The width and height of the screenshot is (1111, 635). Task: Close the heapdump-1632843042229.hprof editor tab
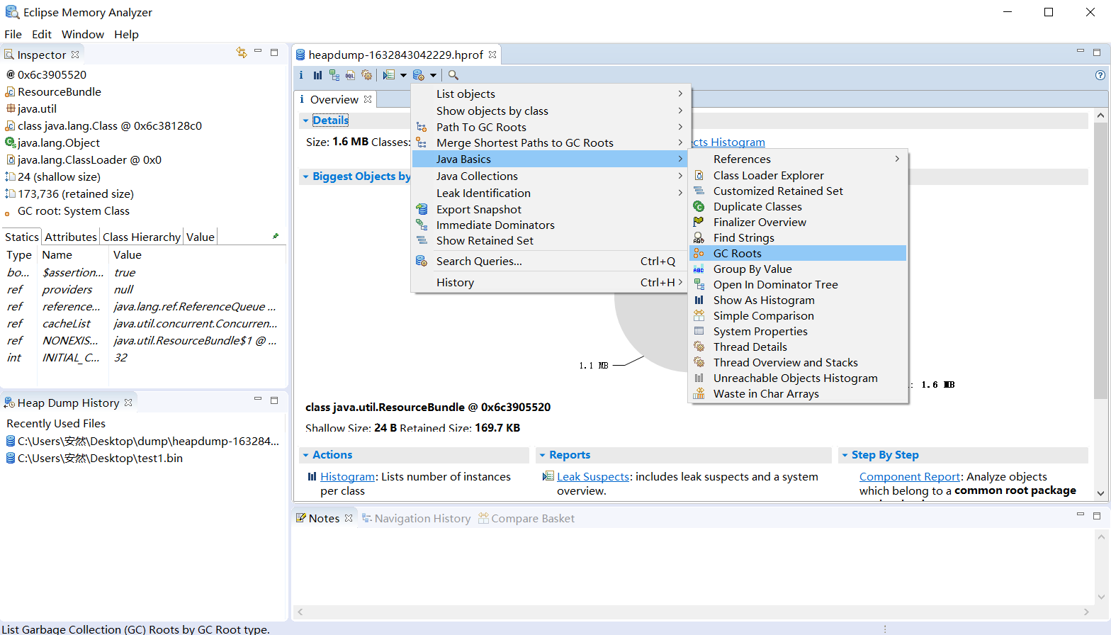pos(492,55)
